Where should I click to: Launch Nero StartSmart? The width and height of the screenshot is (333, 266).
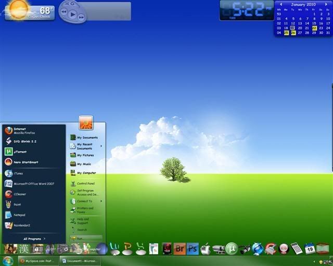coord(34,162)
